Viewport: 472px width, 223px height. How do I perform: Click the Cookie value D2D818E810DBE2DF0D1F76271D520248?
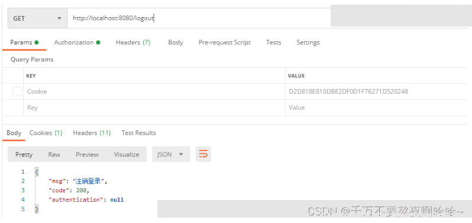pyautogui.click(x=348, y=91)
